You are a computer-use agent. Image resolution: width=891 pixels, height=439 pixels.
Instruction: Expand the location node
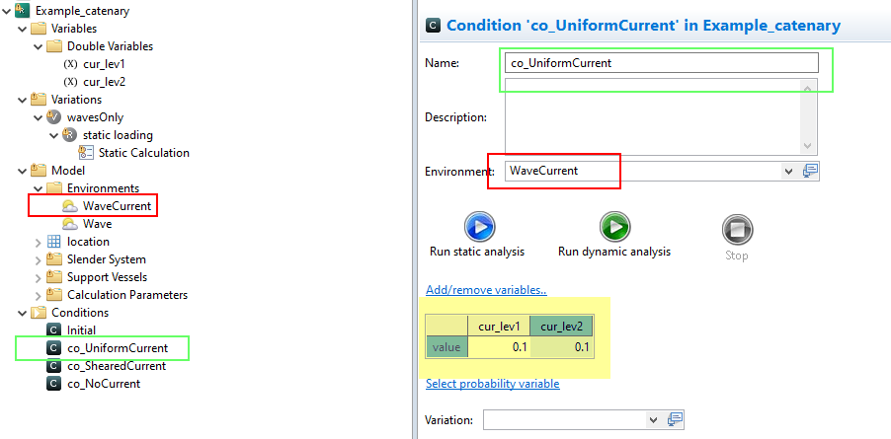[39, 242]
